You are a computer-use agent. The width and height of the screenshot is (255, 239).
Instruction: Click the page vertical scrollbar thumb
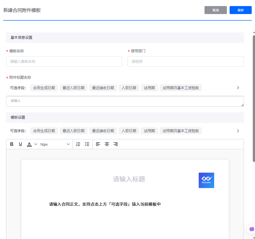coord(254,99)
